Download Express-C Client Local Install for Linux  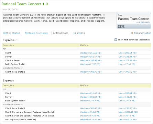coord(128,72)
